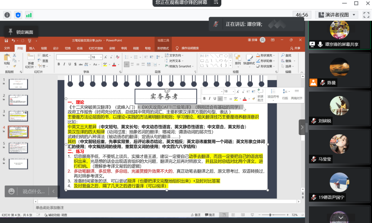Switch to the 形状格式 Shape Format tab
The height and width of the screenshot is (223, 372).
coord(163,48)
